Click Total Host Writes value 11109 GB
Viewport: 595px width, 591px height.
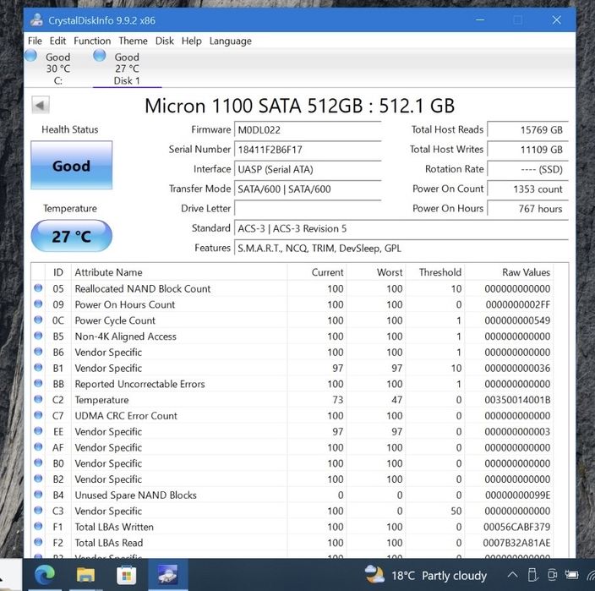coord(527,150)
